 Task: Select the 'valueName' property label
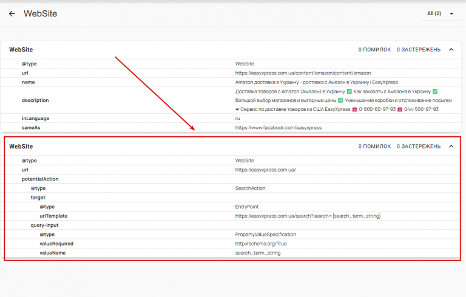(52, 253)
